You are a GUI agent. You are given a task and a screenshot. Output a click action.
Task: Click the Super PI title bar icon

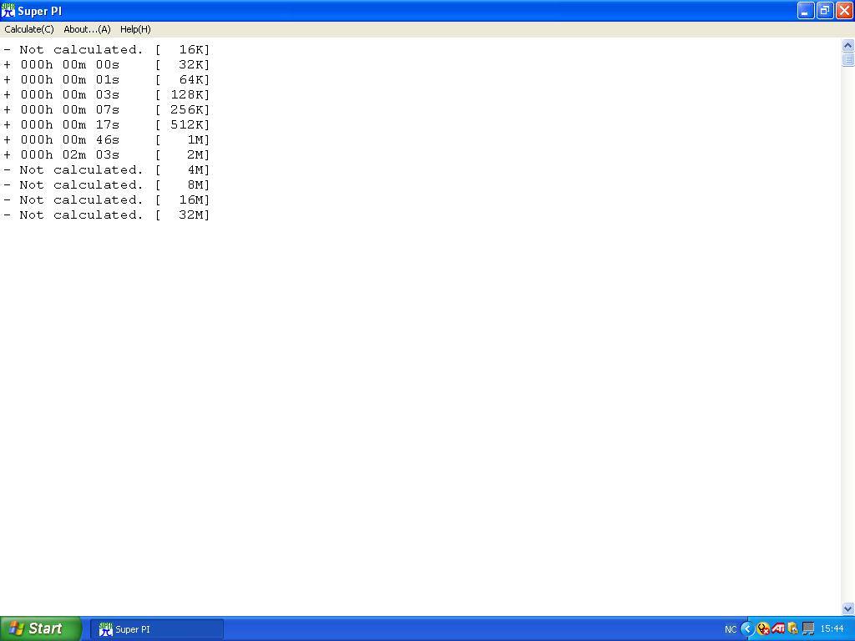tap(8, 10)
